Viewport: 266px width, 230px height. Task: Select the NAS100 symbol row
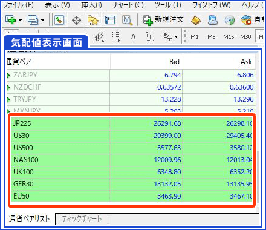point(132,160)
